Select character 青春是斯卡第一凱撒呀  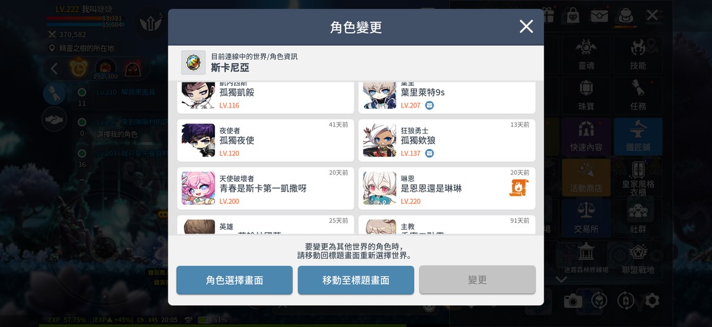tap(265, 188)
